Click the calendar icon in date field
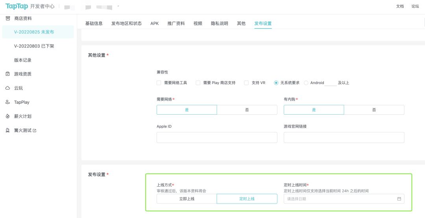The image size is (425, 218). point(399,199)
